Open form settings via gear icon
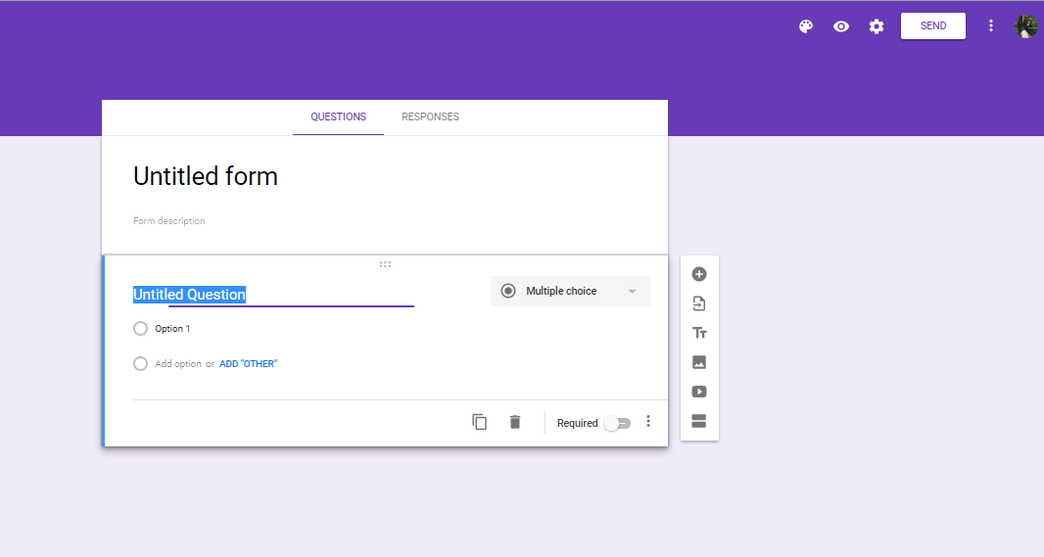Screen dimensions: 1044x557 (x=877, y=26)
